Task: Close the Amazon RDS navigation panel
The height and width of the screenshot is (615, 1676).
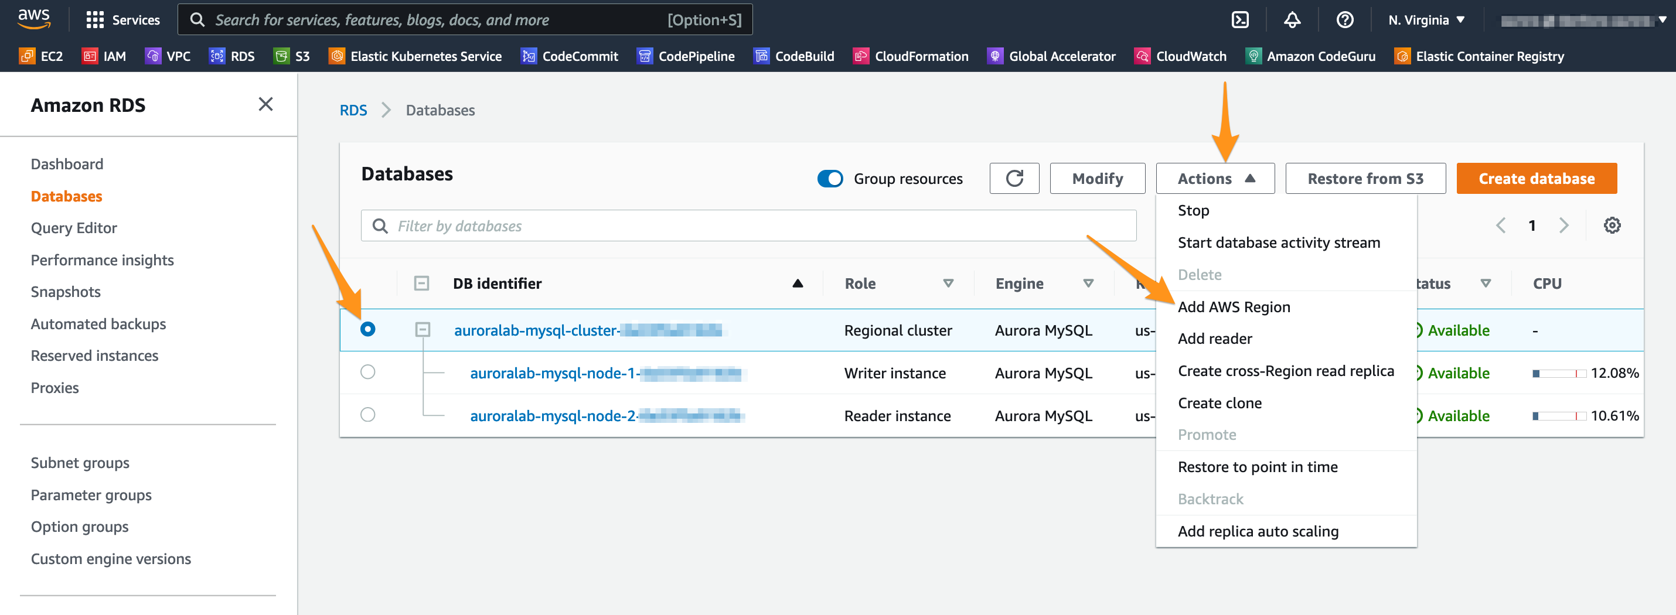Action: pyautogui.click(x=265, y=104)
